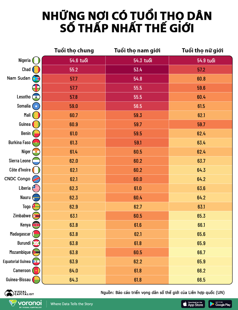Click Nigeria's 54.6 tuổi overall cell

click(74, 61)
